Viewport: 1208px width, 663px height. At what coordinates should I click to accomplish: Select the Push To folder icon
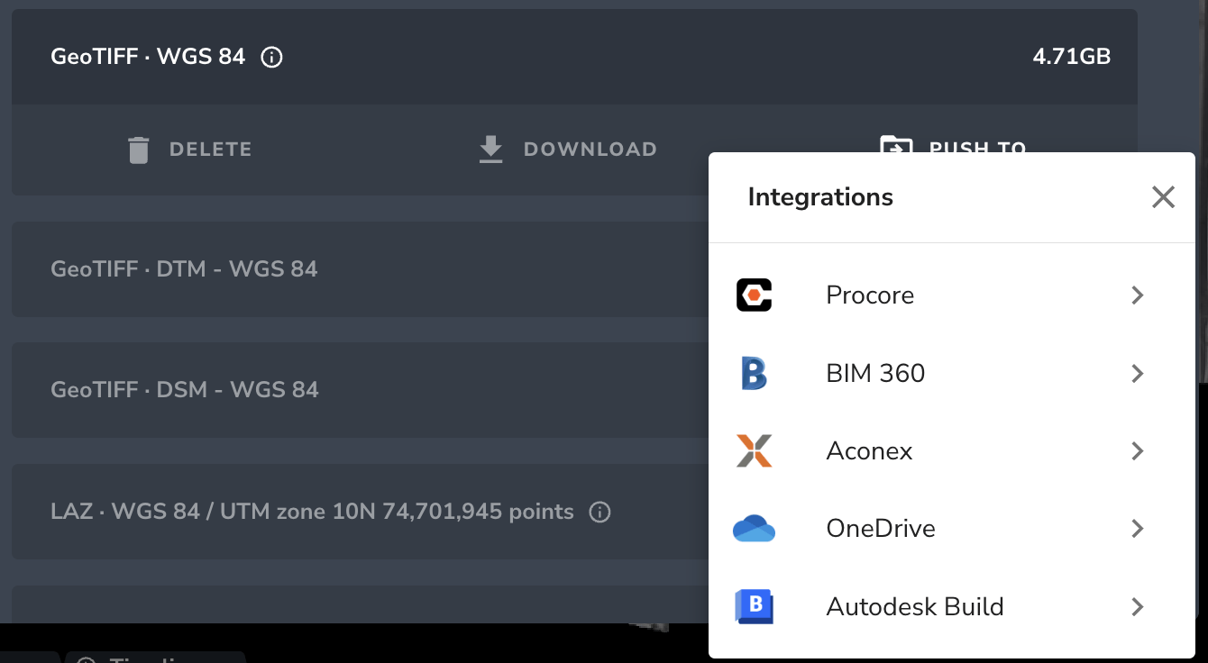coord(893,147)
